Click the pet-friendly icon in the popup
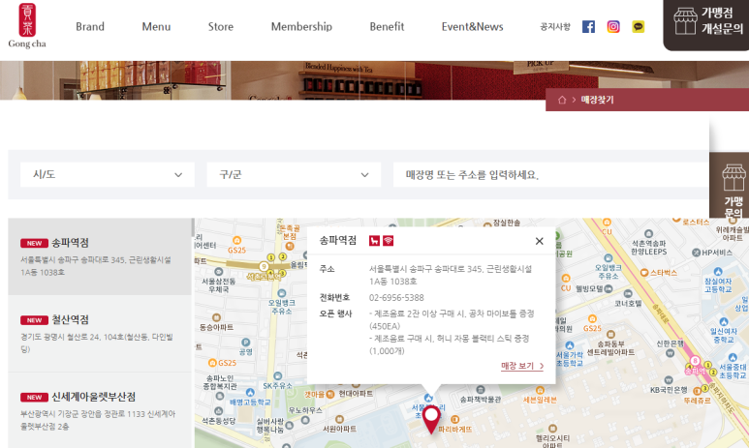Viewport: 749px width, 448px height. (x=374, y=241)
